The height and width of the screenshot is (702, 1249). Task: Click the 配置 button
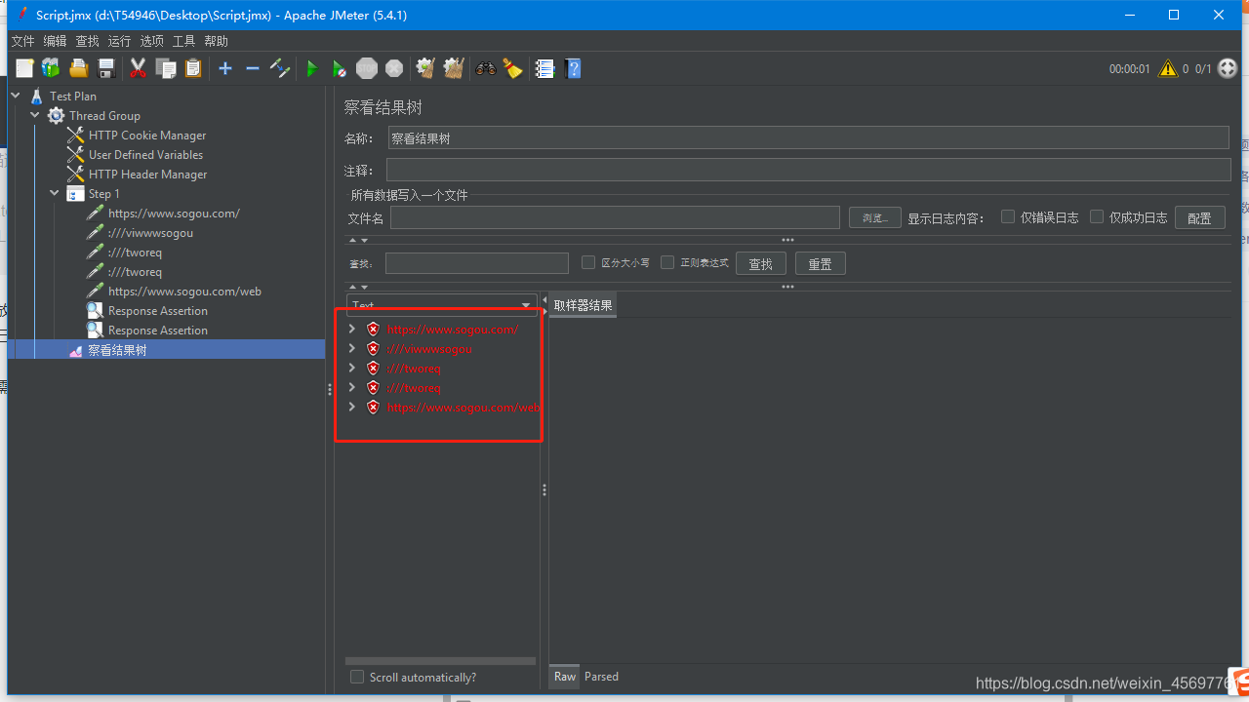tap(1199, 217)
